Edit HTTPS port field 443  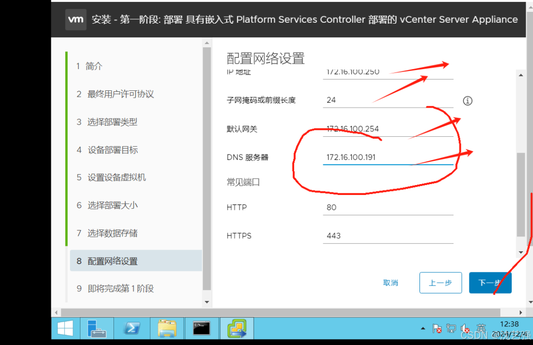pos(388,236)
